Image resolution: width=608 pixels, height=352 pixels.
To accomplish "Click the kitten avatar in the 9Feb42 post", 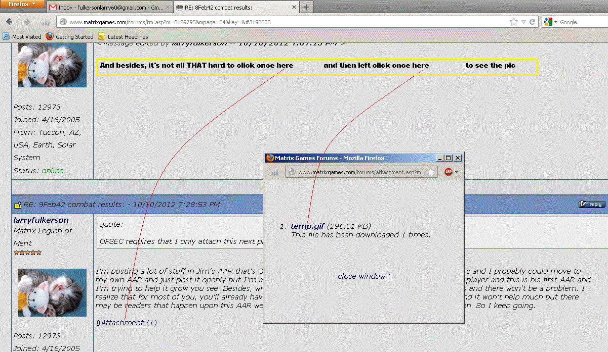I will click(x=52, y=292).
